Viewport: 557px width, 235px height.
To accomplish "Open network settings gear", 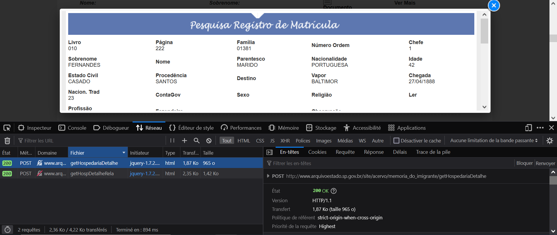I will 549,141.
